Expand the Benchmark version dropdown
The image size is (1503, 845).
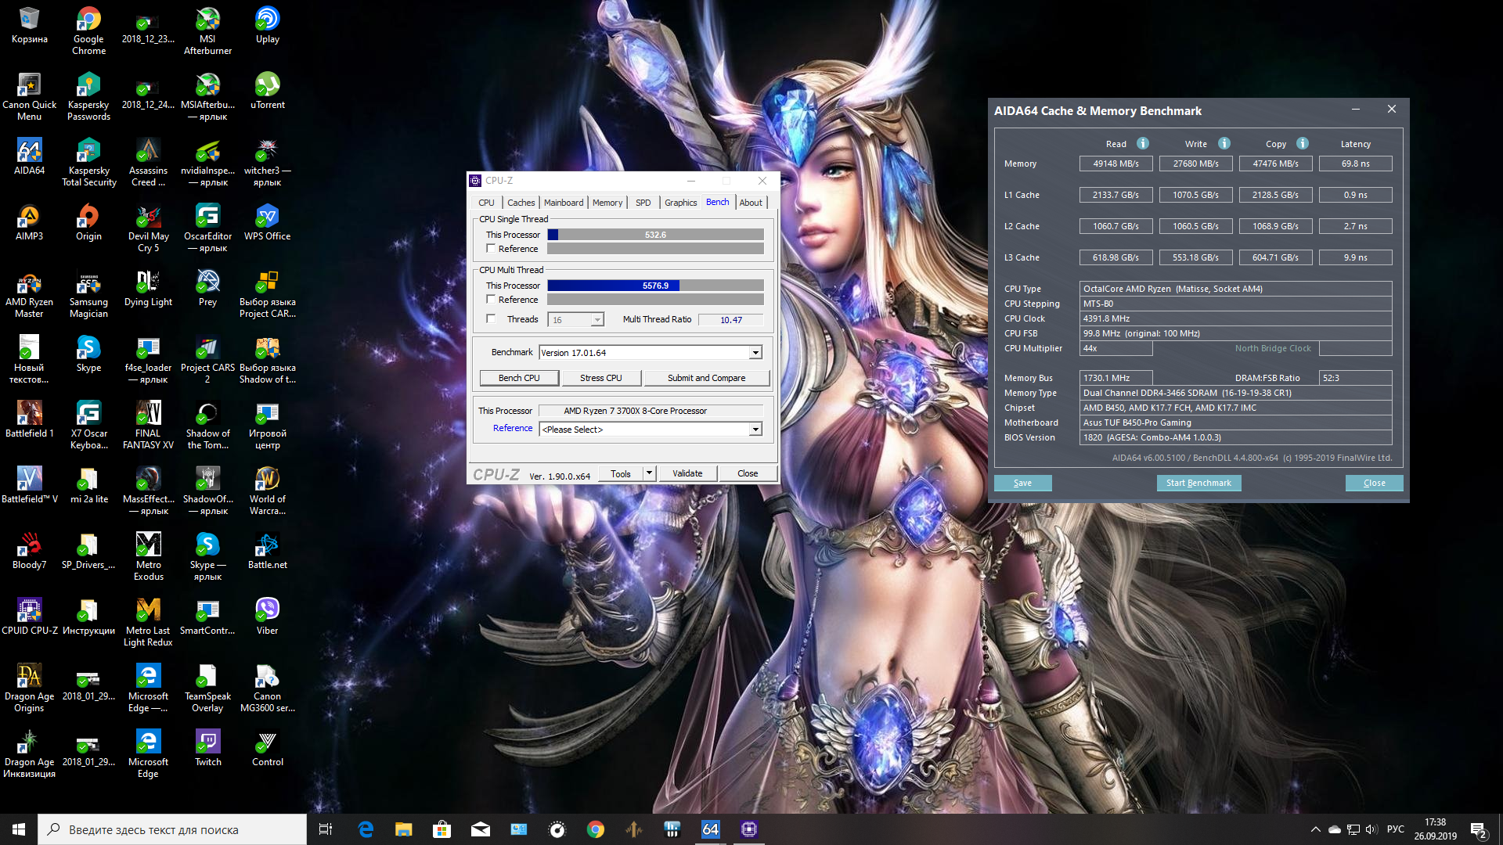[x=755, y=353]
